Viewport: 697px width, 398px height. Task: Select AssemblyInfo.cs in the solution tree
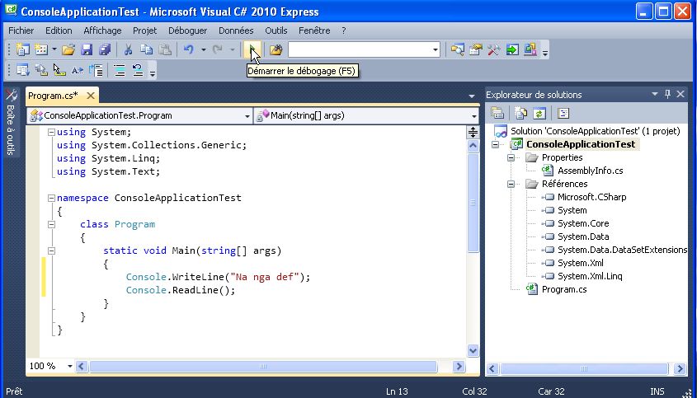click(x=591, y=171)
